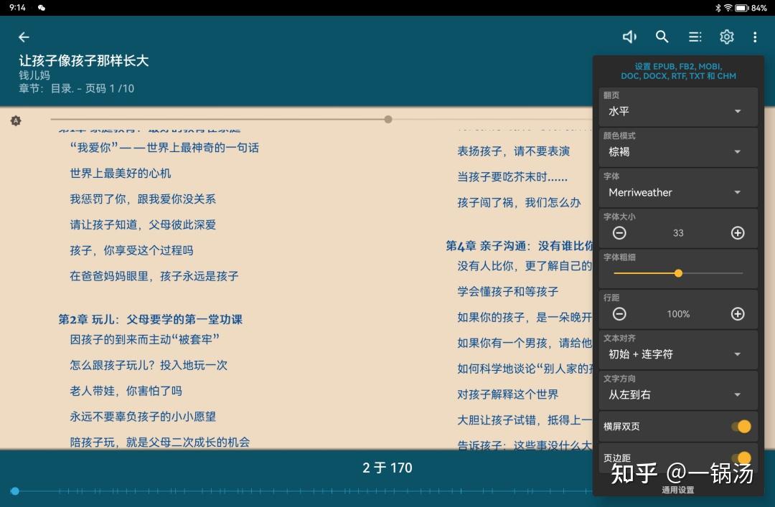Screen dimensions: 775x507
Task: Expand the 文本对齐 dropdown
Action: tap(678, 353)
